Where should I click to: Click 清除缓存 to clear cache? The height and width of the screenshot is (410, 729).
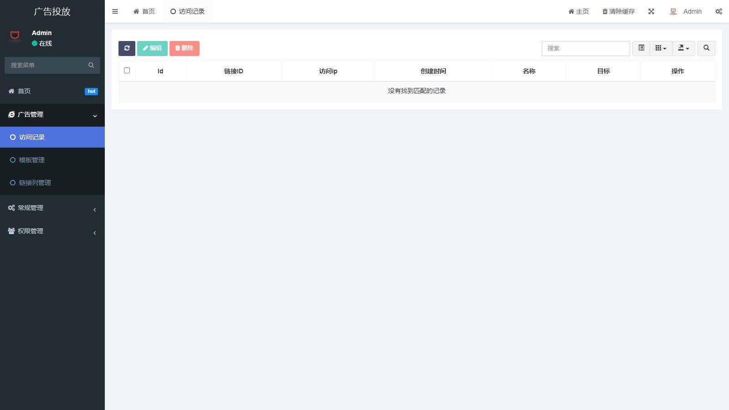[618, 11]
